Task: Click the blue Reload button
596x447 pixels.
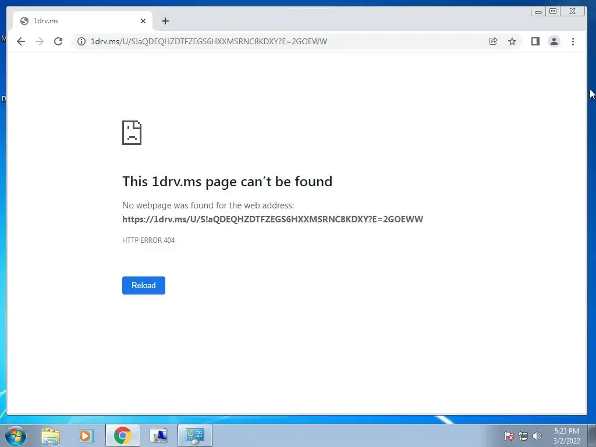Action: tap(144, 285)
